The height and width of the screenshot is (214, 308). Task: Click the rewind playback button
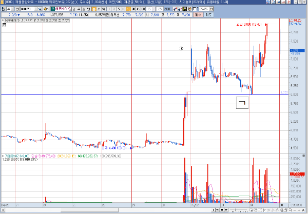coord(218,210)
